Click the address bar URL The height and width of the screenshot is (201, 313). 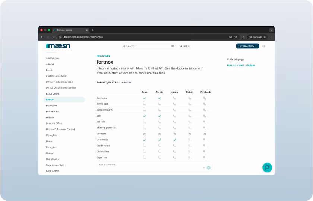coord(83,37)
